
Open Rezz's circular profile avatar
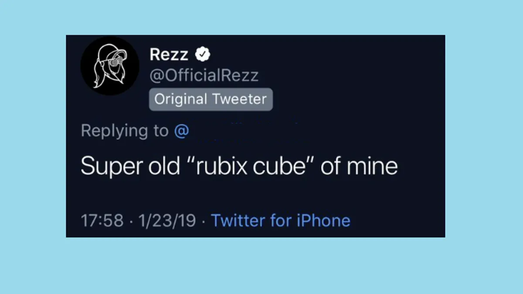click(110, 66)
